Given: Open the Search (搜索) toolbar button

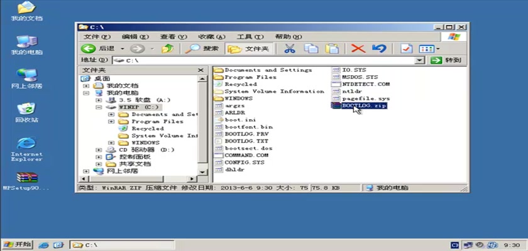Looking at the screenshot, I should (x=202, y=49).
